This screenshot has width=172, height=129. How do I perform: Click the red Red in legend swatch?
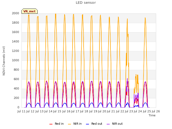point(51,124)
